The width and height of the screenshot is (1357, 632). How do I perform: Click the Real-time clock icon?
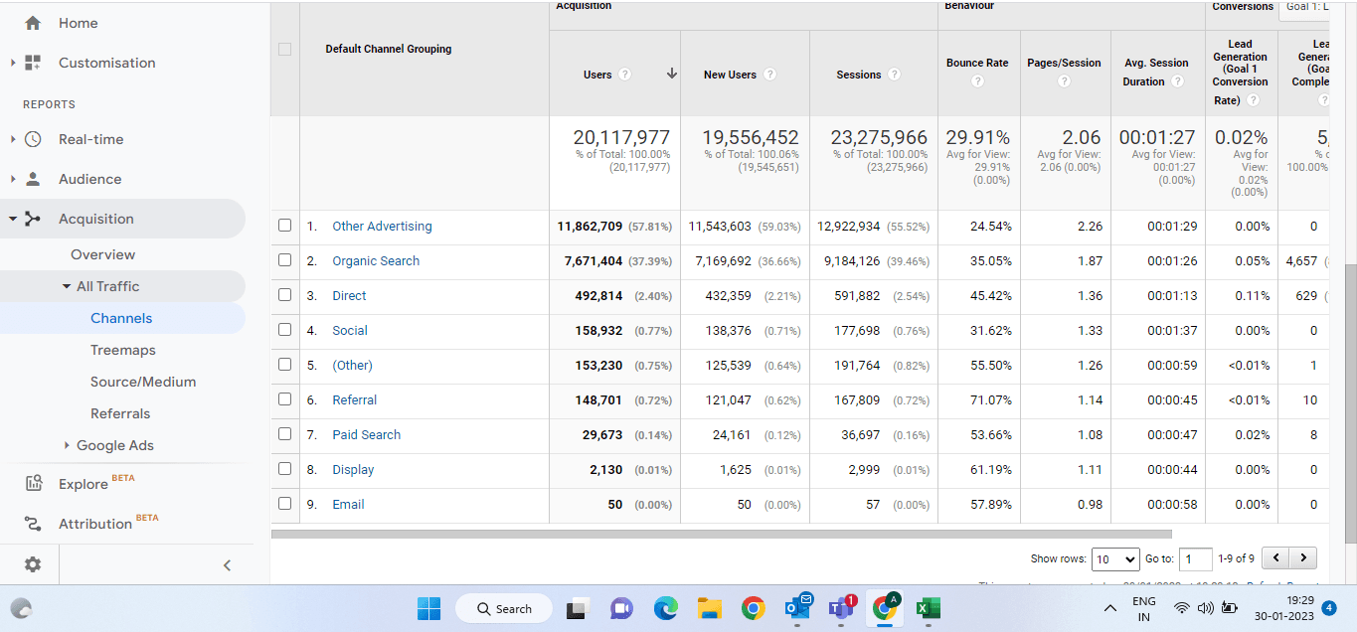click(33, 139)
